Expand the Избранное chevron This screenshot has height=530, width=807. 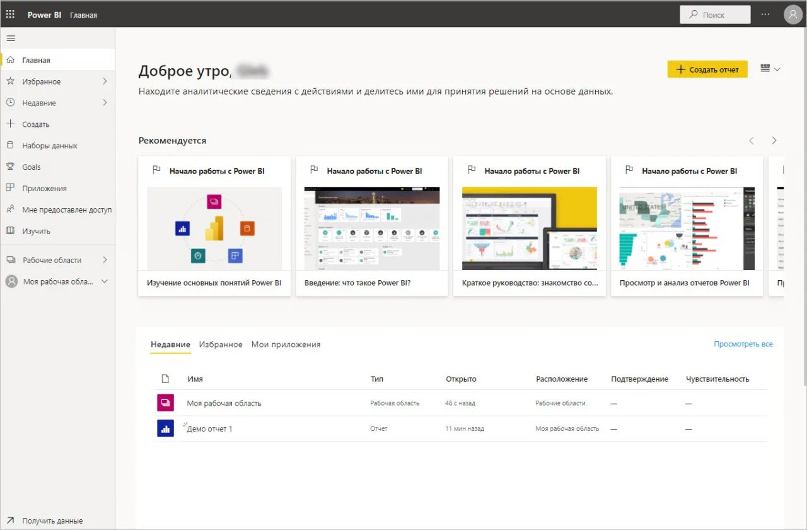(x=105, y=81)
